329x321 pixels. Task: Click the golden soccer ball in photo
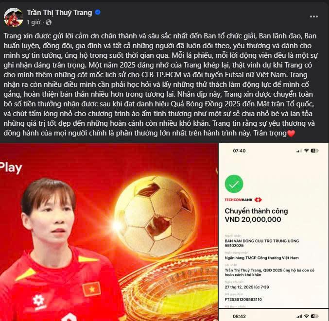point(155,217)
